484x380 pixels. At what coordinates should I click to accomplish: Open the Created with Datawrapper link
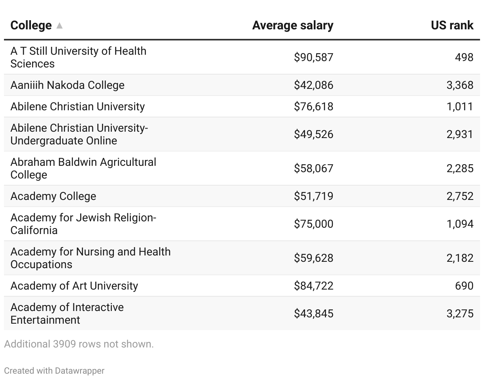(x=54, y=370)
